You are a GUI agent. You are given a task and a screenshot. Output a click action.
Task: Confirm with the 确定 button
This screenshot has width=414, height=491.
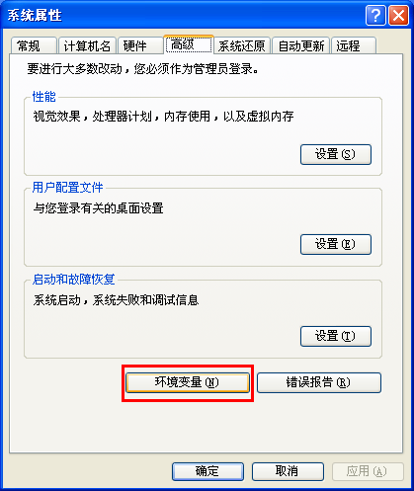(x=207, y=471)
